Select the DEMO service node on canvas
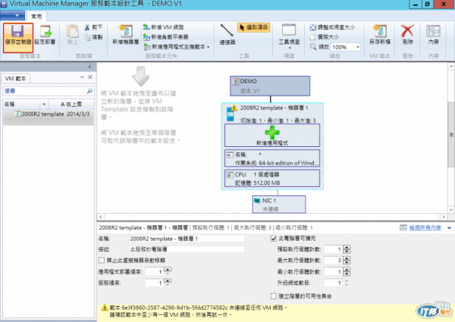This screenshot has width=455, height=322. pos(270,86)
